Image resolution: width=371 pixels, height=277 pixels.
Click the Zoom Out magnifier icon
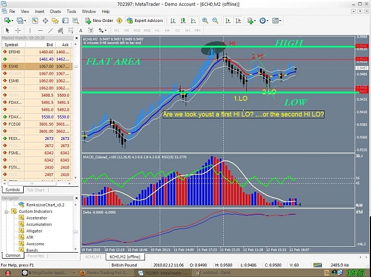click(215, 21)
